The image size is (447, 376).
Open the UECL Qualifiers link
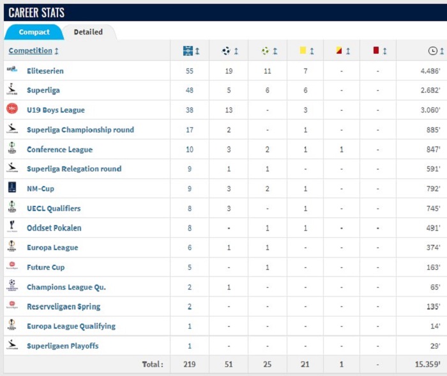pyautogui.click(x=54, y=208)
